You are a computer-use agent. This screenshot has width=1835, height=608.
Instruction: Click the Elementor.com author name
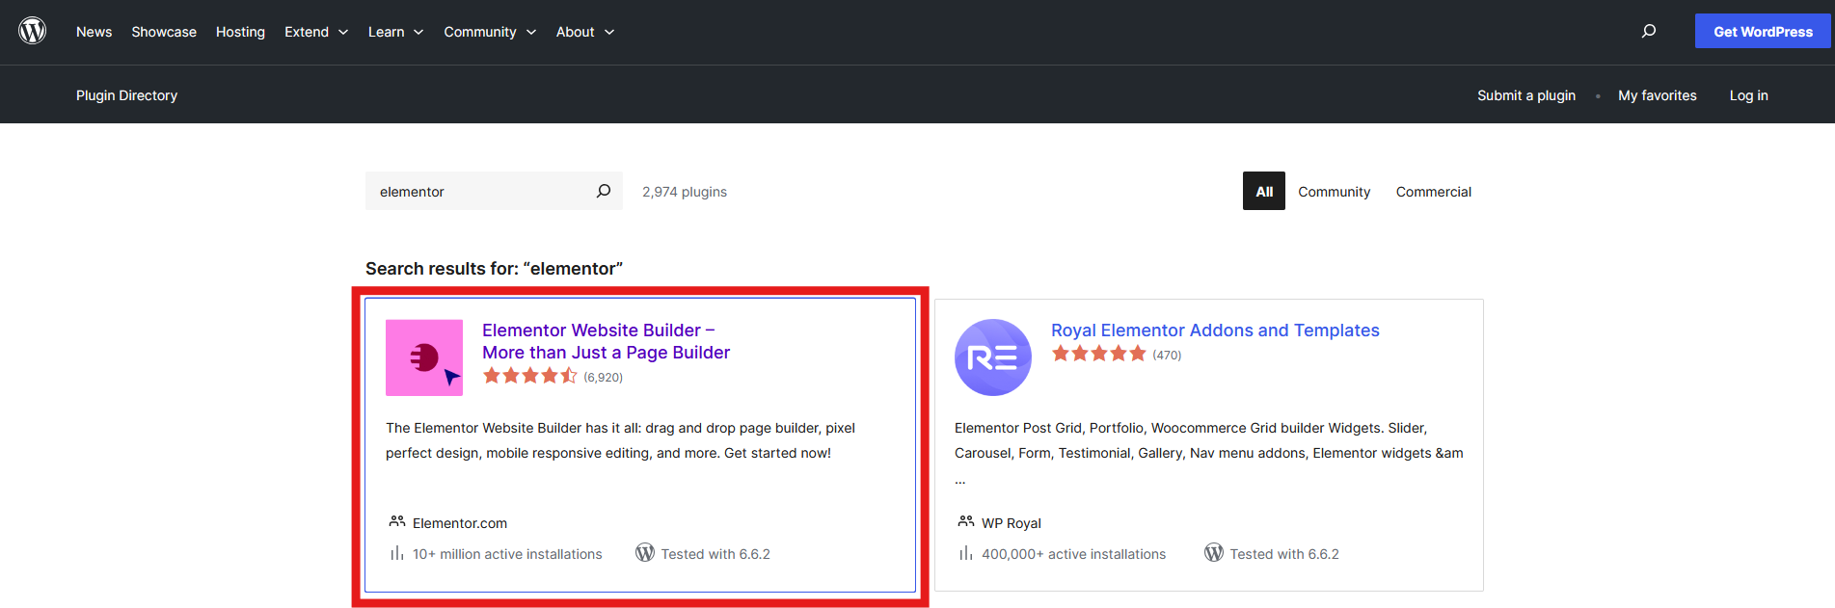tap(460, 523)
